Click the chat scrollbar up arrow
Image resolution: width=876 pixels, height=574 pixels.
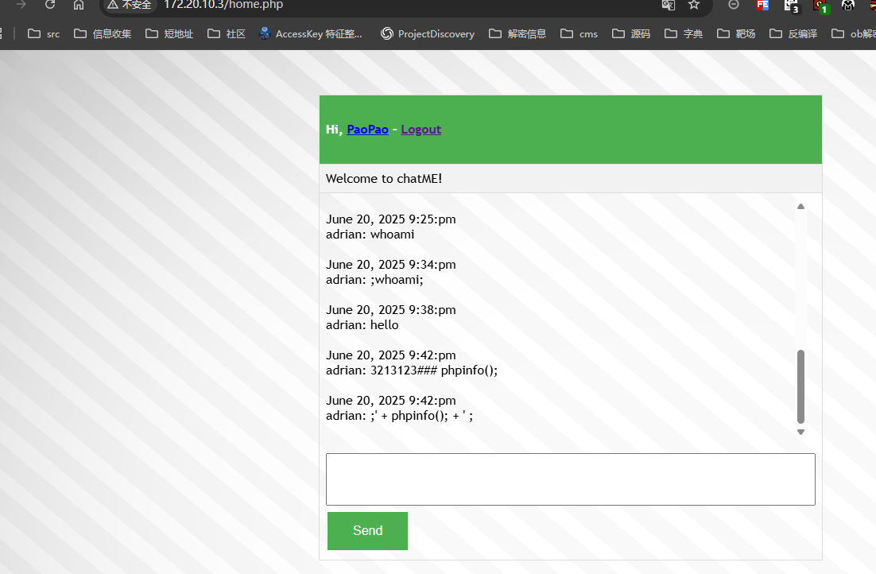[800, 207]
